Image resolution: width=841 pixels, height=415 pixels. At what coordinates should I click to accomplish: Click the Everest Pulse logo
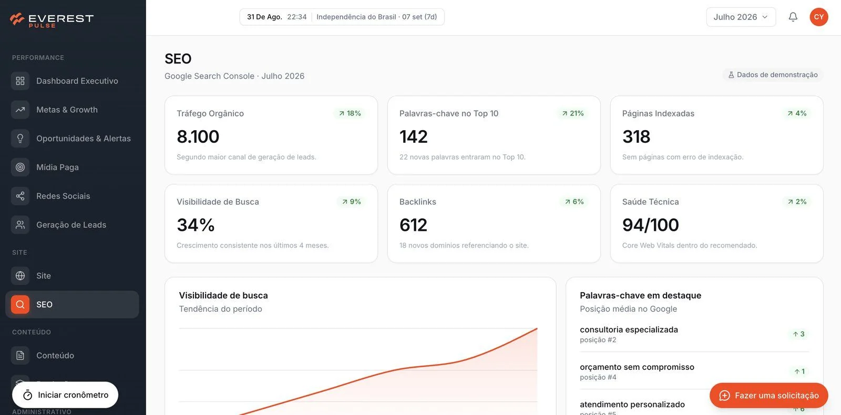pos(52,20)
